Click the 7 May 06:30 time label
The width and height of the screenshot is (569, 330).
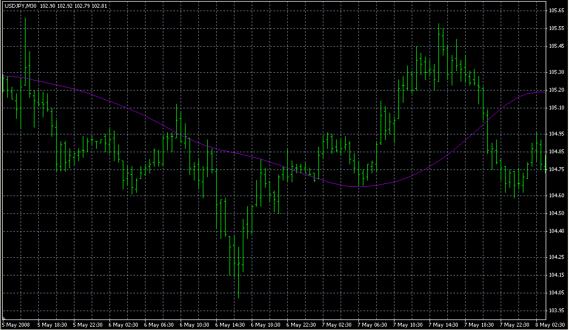coord(372,325)
